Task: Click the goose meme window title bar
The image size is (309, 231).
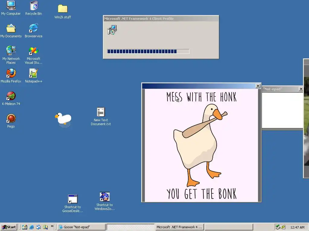Action: click(x=199, y=86)
